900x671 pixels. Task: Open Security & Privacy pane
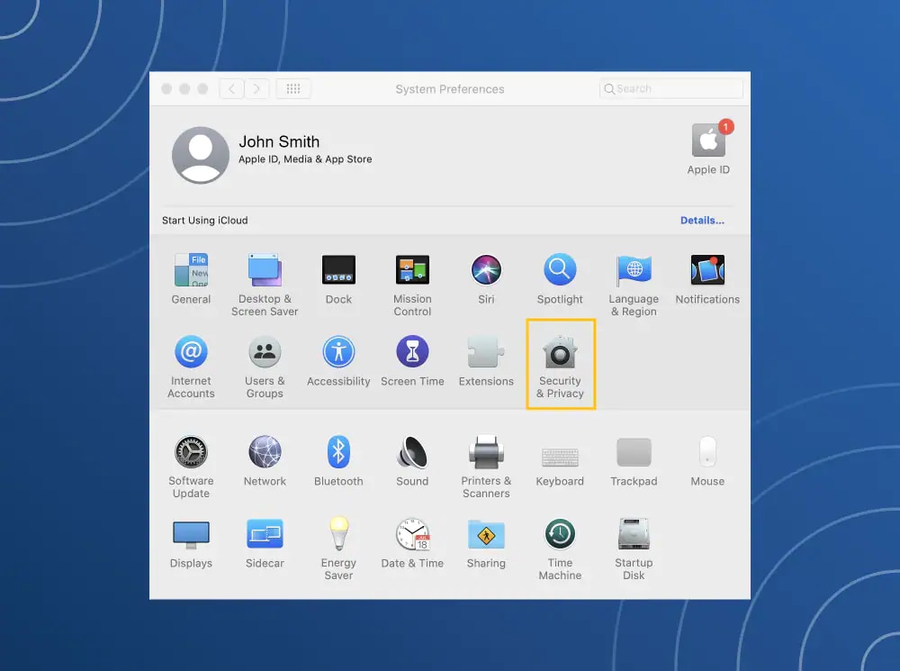pyautogui.click(x=560, y=364)
